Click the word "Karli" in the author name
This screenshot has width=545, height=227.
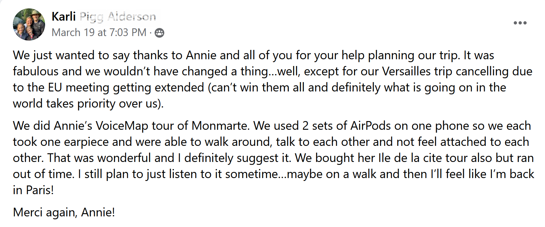pos(63,16)
